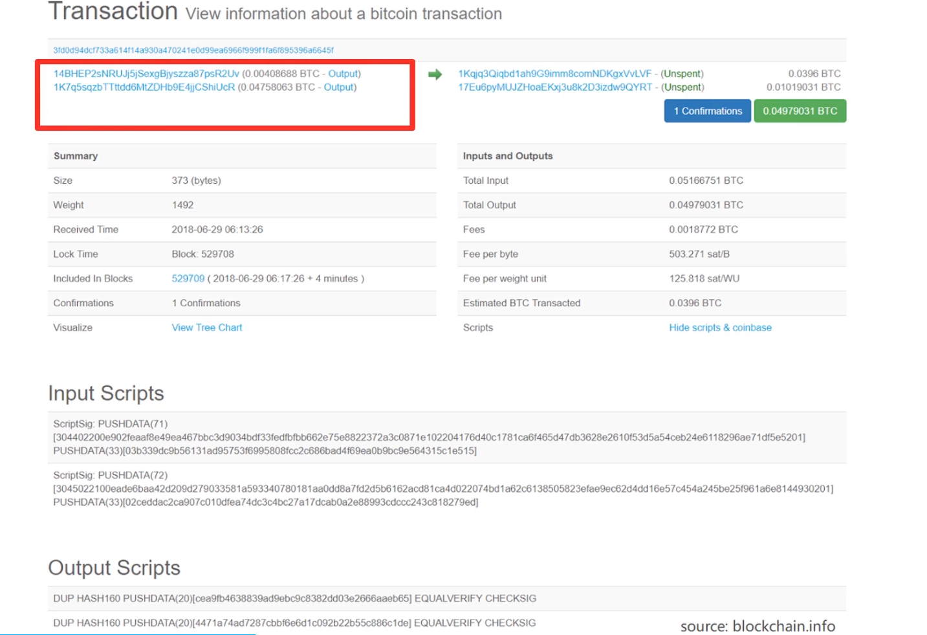
Task: Select Received Time 2018-06-29 06:13:26
Action: [x=217, y=230]
